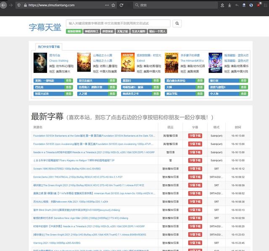The height and width of the screenshot is (251, 269).
Task: Click the red extension icon with badge
Action: coord(259,5)
